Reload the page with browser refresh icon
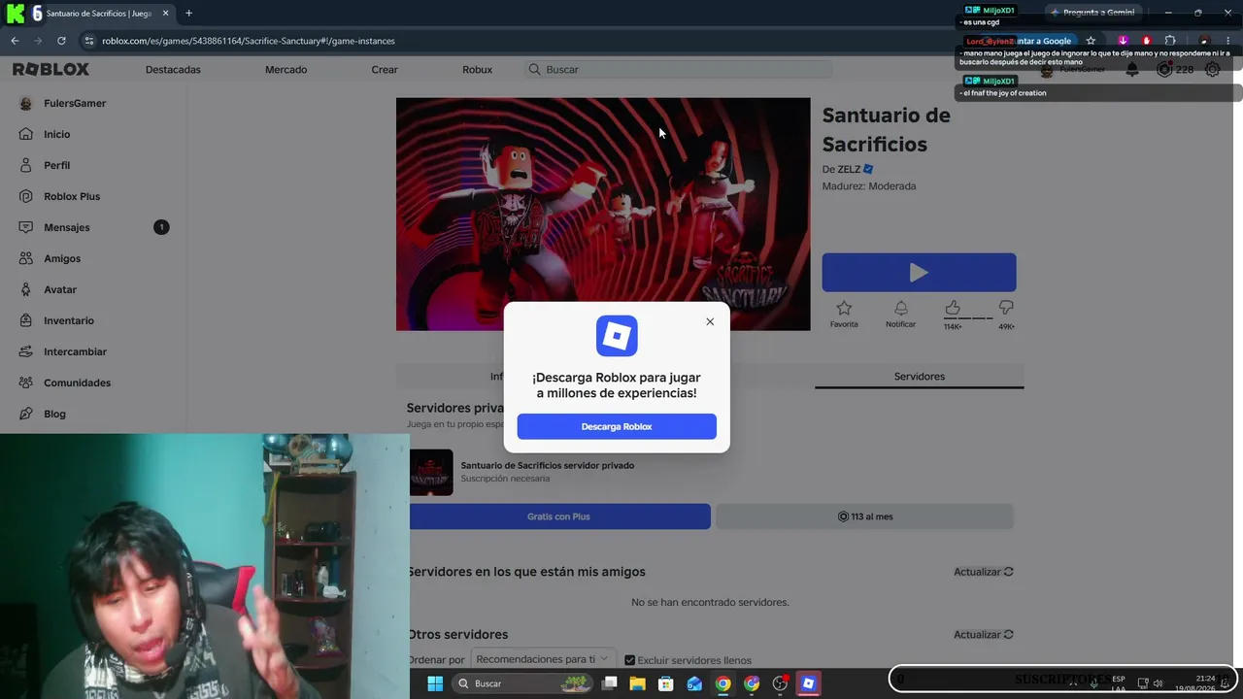Viewport: 1243px width, 699px height. click(61, 41)
